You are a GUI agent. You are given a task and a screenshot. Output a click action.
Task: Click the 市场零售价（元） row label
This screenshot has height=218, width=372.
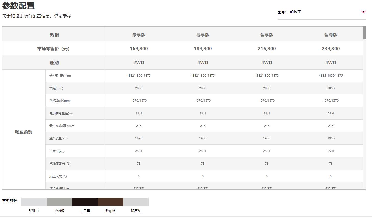(53, 49)
